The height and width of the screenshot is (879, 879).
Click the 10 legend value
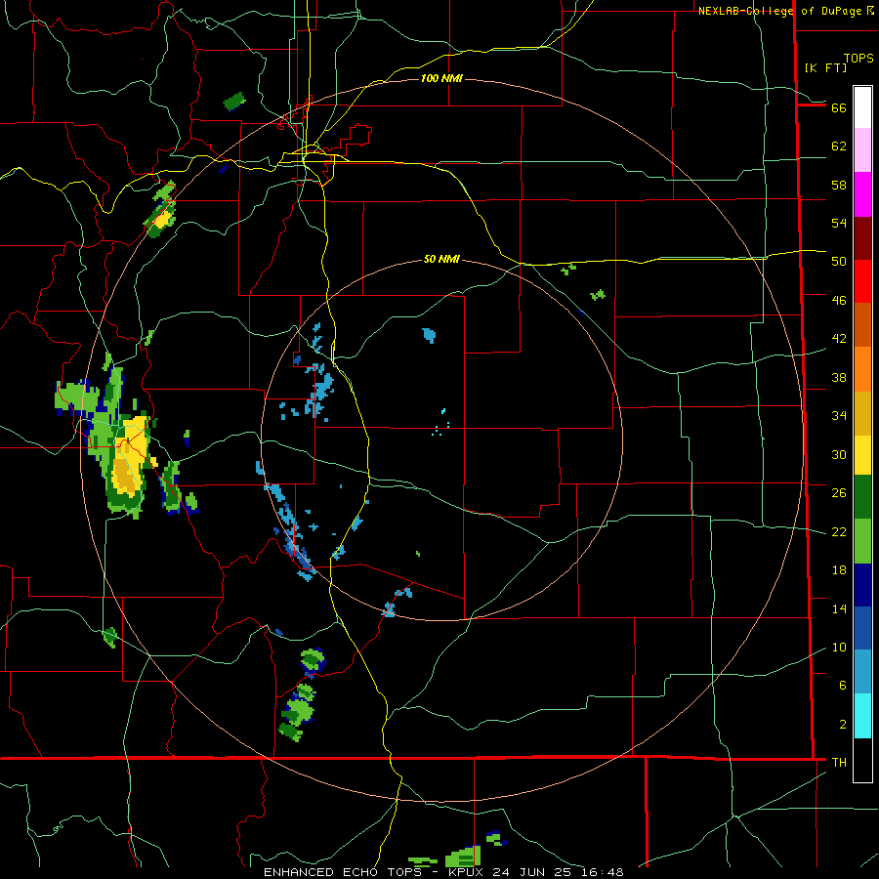tap(839, 648)
